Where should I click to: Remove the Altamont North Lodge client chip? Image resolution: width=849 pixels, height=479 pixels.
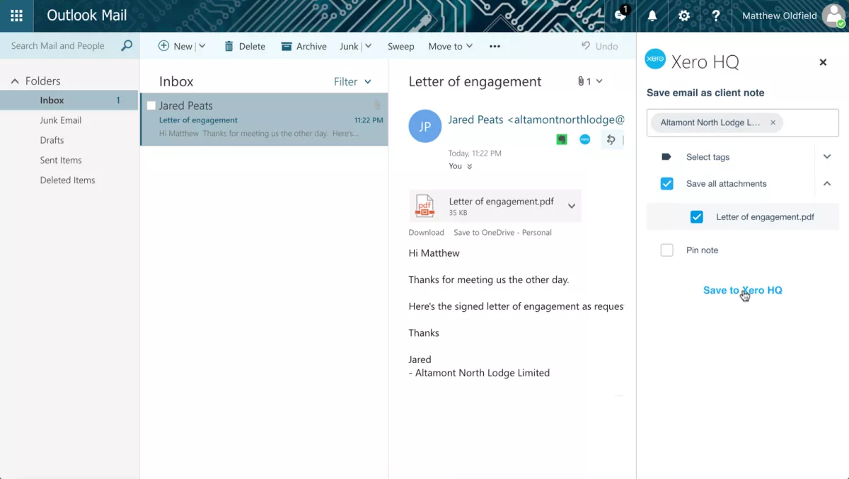773,122
